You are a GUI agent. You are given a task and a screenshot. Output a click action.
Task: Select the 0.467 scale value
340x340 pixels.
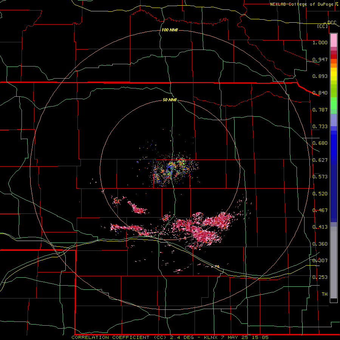320,210
